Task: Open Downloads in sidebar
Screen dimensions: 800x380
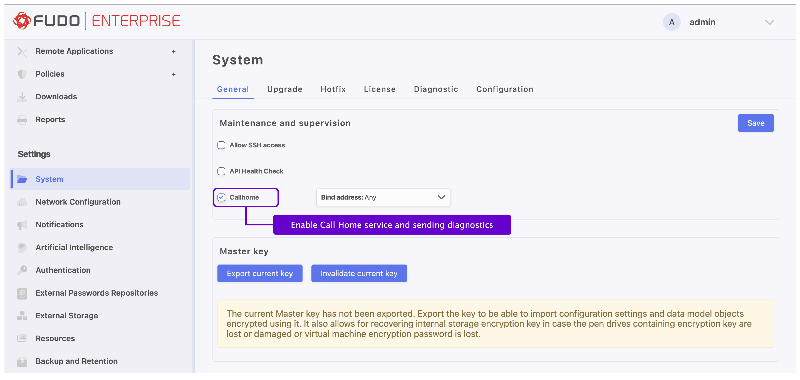Action: (x=56, y=97)
